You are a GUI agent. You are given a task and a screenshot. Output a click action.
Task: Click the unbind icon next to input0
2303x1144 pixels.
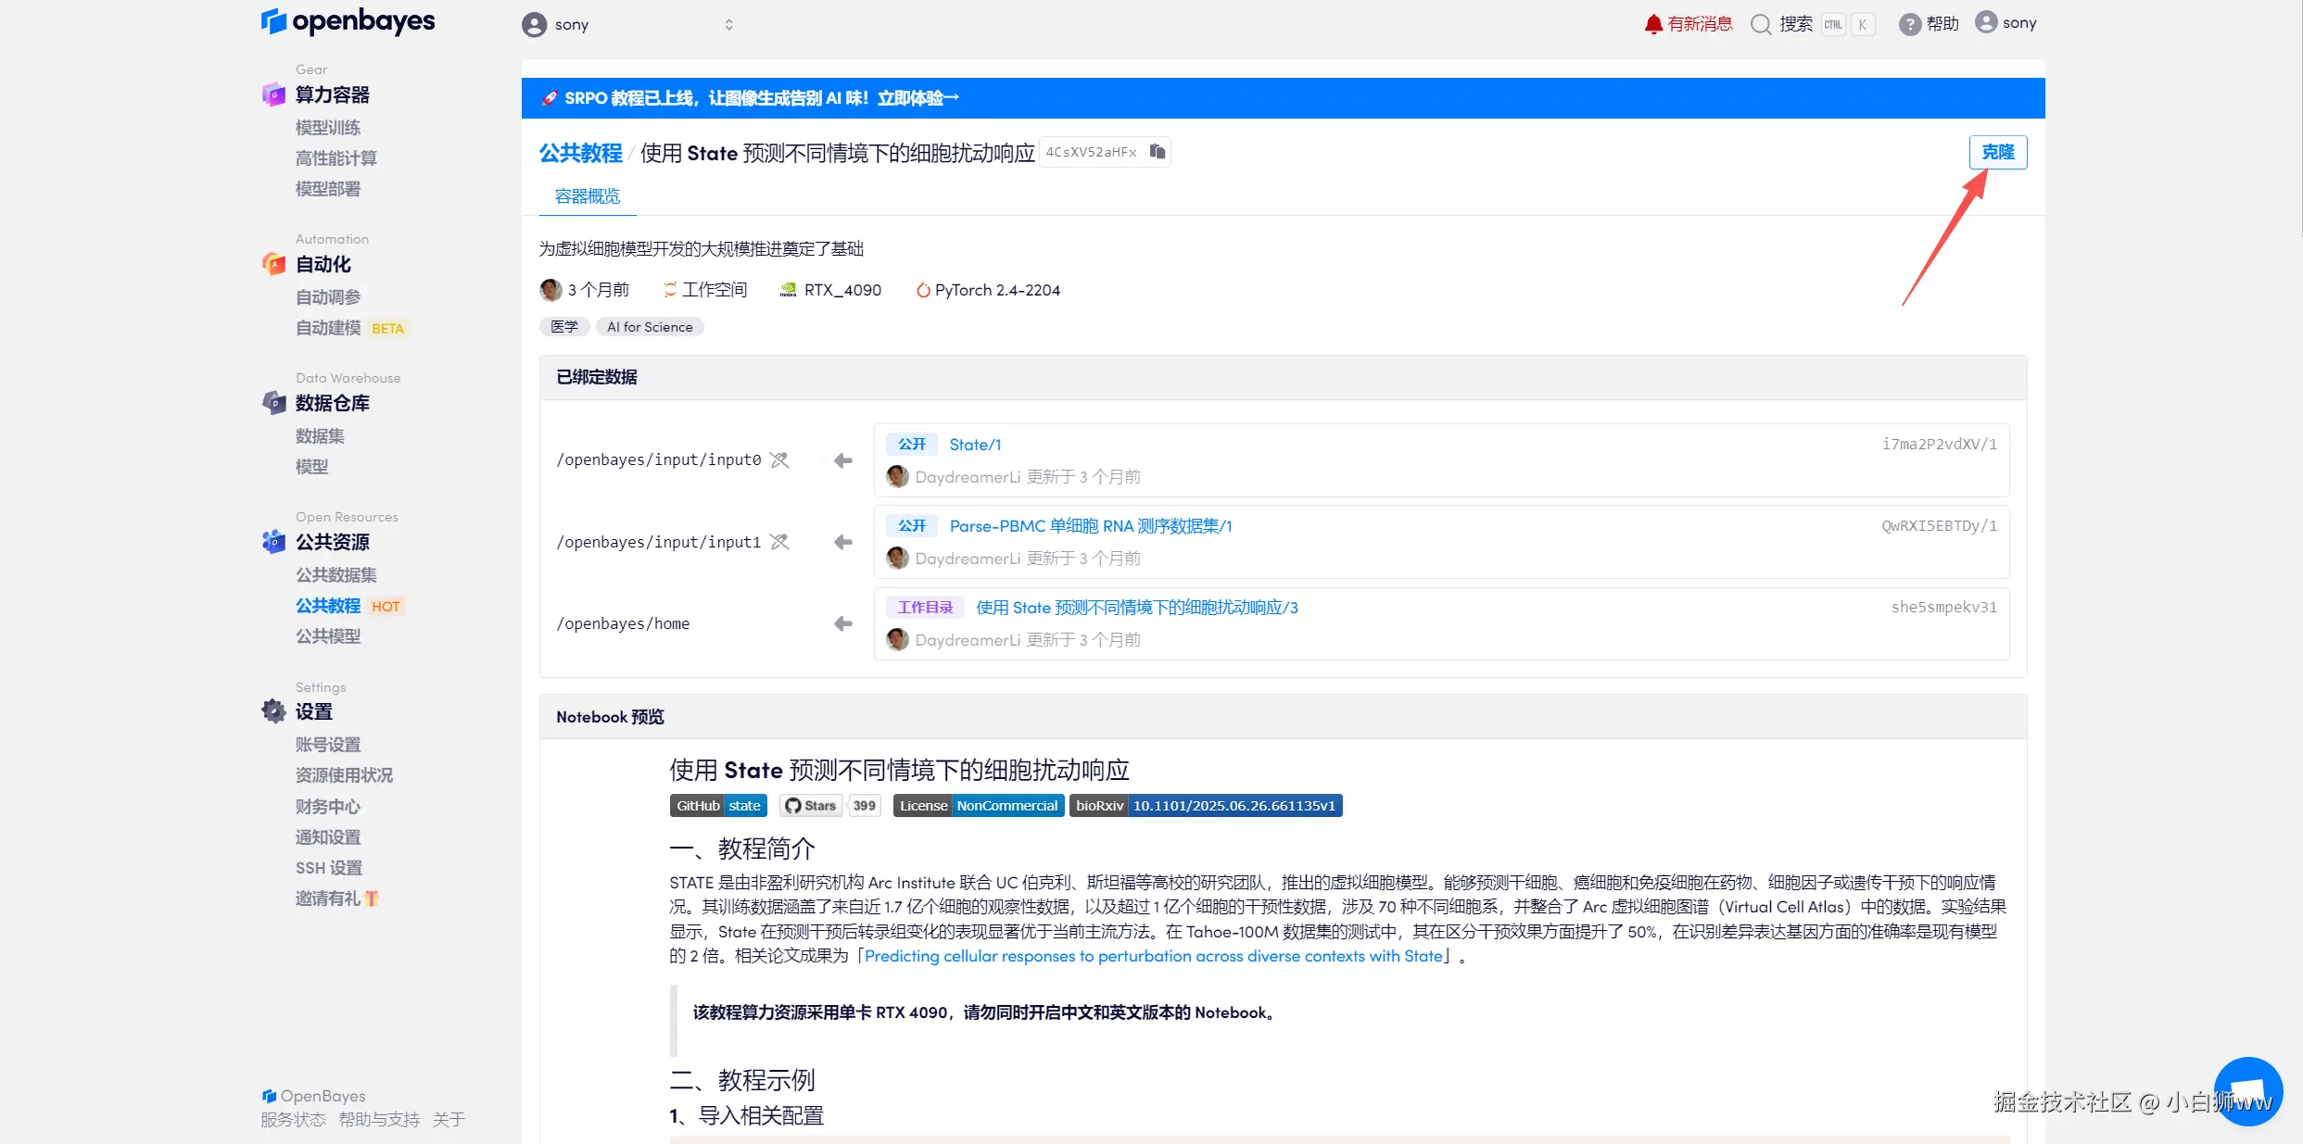point(779,459)
